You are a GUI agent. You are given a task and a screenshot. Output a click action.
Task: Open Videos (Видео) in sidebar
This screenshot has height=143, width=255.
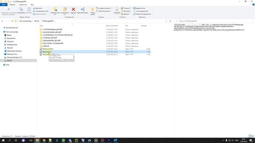[x=9, y=35]
